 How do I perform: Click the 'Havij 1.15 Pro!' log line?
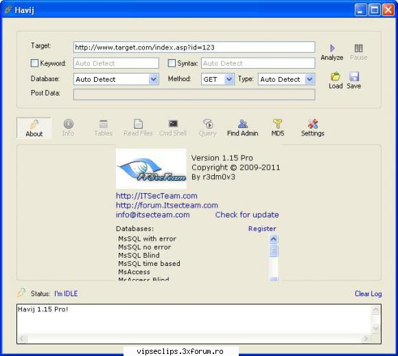pos(43,309)
